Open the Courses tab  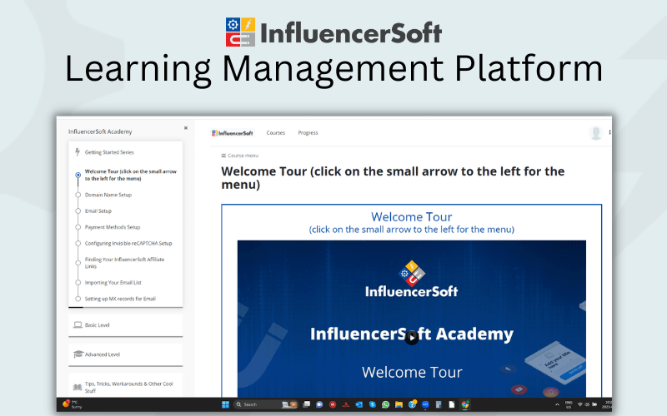(276, 133)
